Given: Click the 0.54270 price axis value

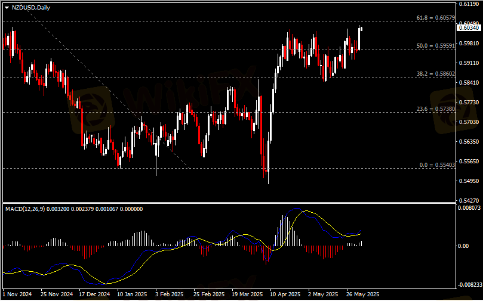Looking at the screenshot, I should [x=469, y=201].
